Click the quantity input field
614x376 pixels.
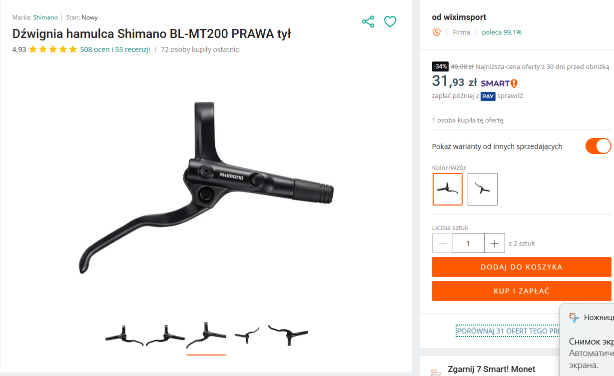[x=469, y=243]
